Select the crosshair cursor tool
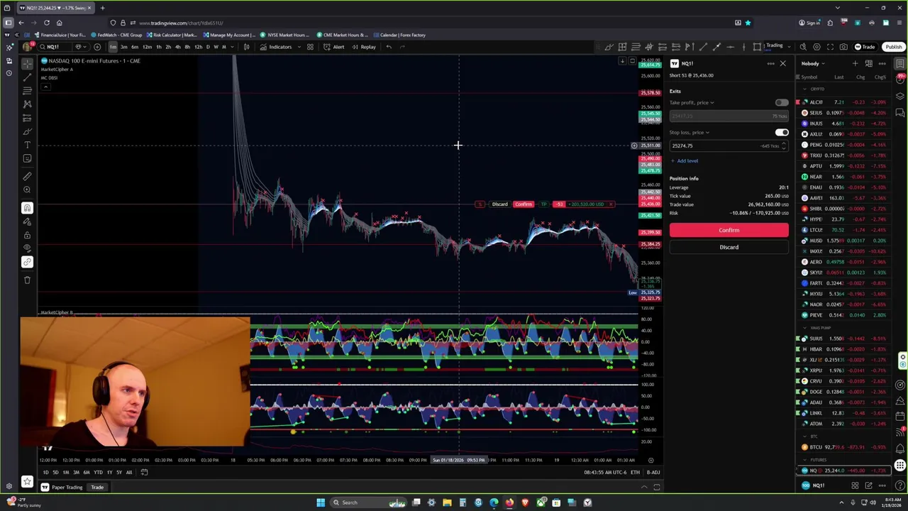Screen dimensions: 908x511 pyautogui.click(x=27, y=64)
